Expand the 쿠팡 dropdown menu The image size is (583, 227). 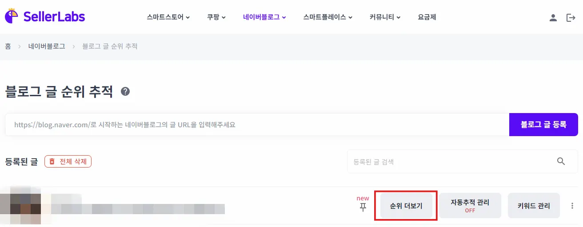216,18
